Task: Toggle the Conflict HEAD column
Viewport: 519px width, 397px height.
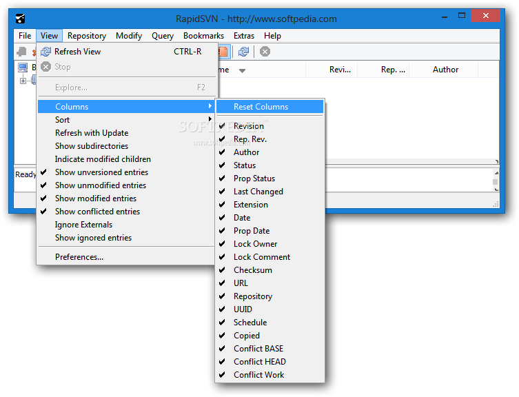Action: pos(269,362)
